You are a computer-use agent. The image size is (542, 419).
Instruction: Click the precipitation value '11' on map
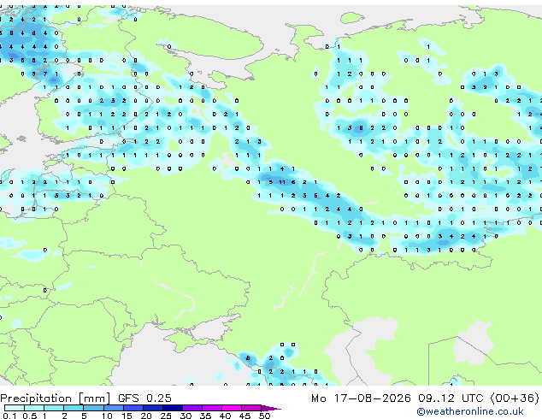[282, 182]
